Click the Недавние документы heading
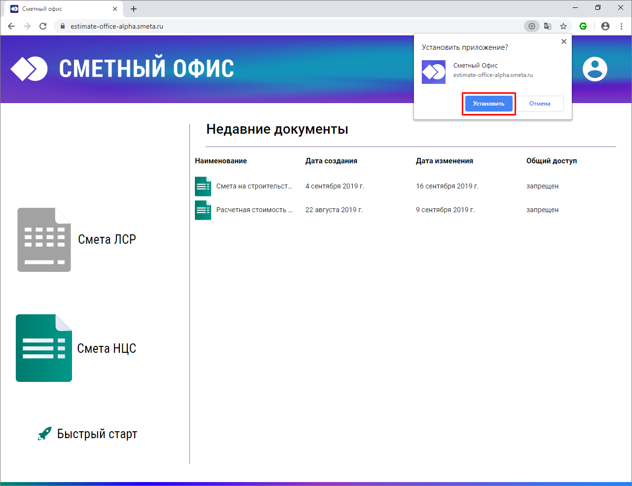 [277, 129]
